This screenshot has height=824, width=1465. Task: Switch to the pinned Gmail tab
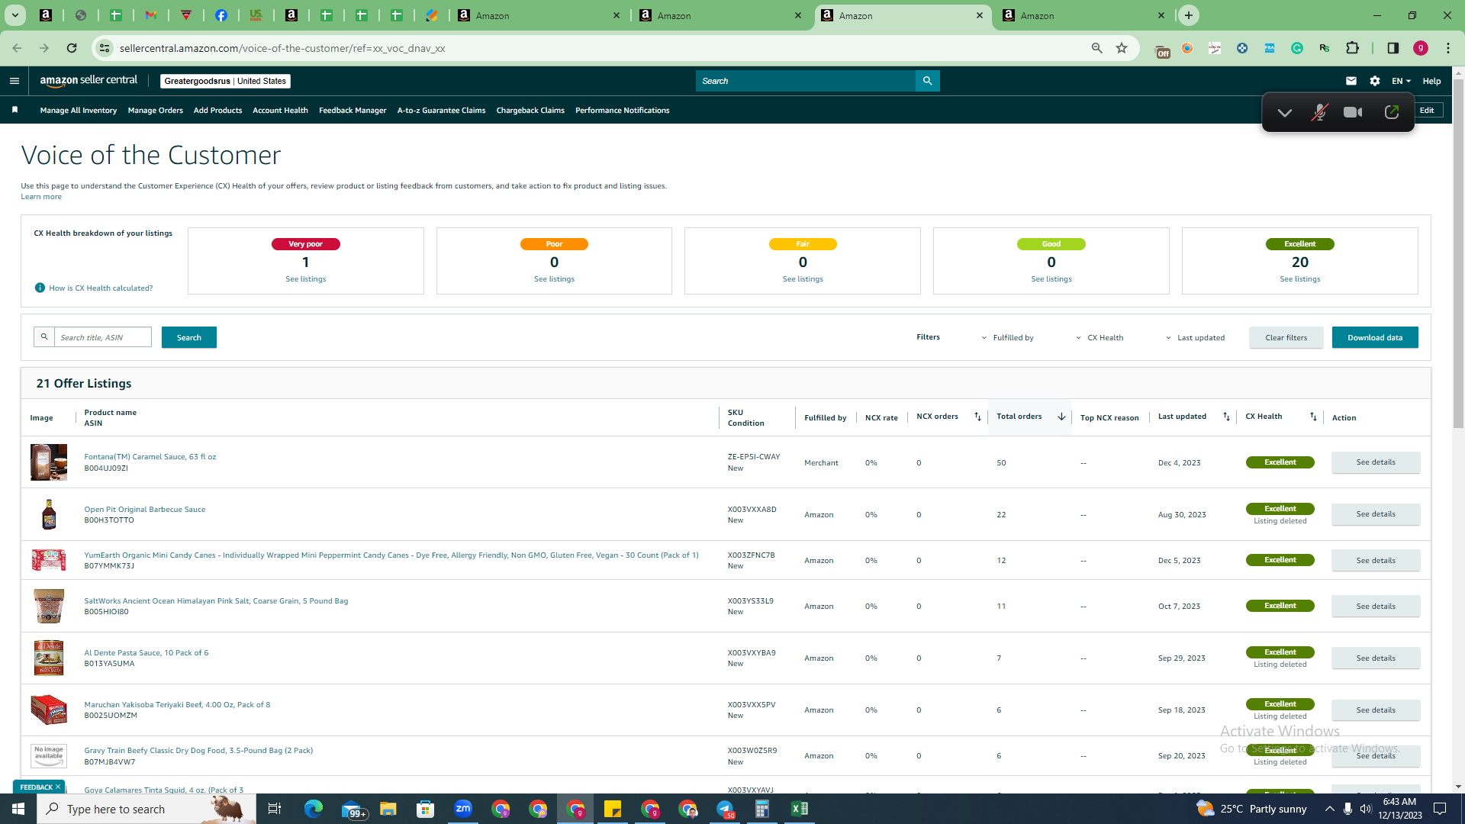tap(151, 15)
